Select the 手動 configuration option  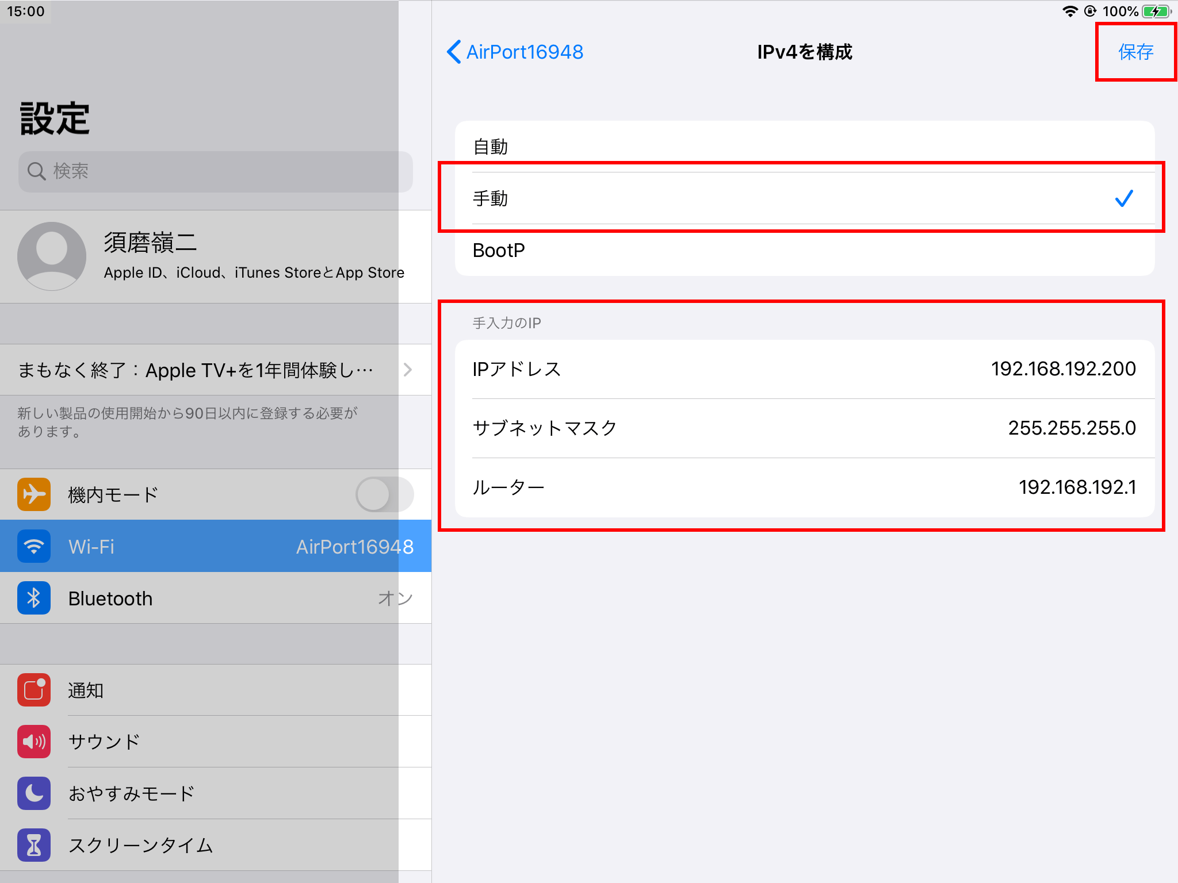pos(804,198)
